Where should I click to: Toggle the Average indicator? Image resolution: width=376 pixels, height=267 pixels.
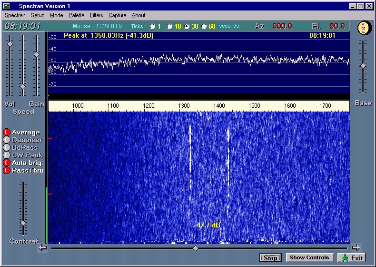tap(7, 133)
